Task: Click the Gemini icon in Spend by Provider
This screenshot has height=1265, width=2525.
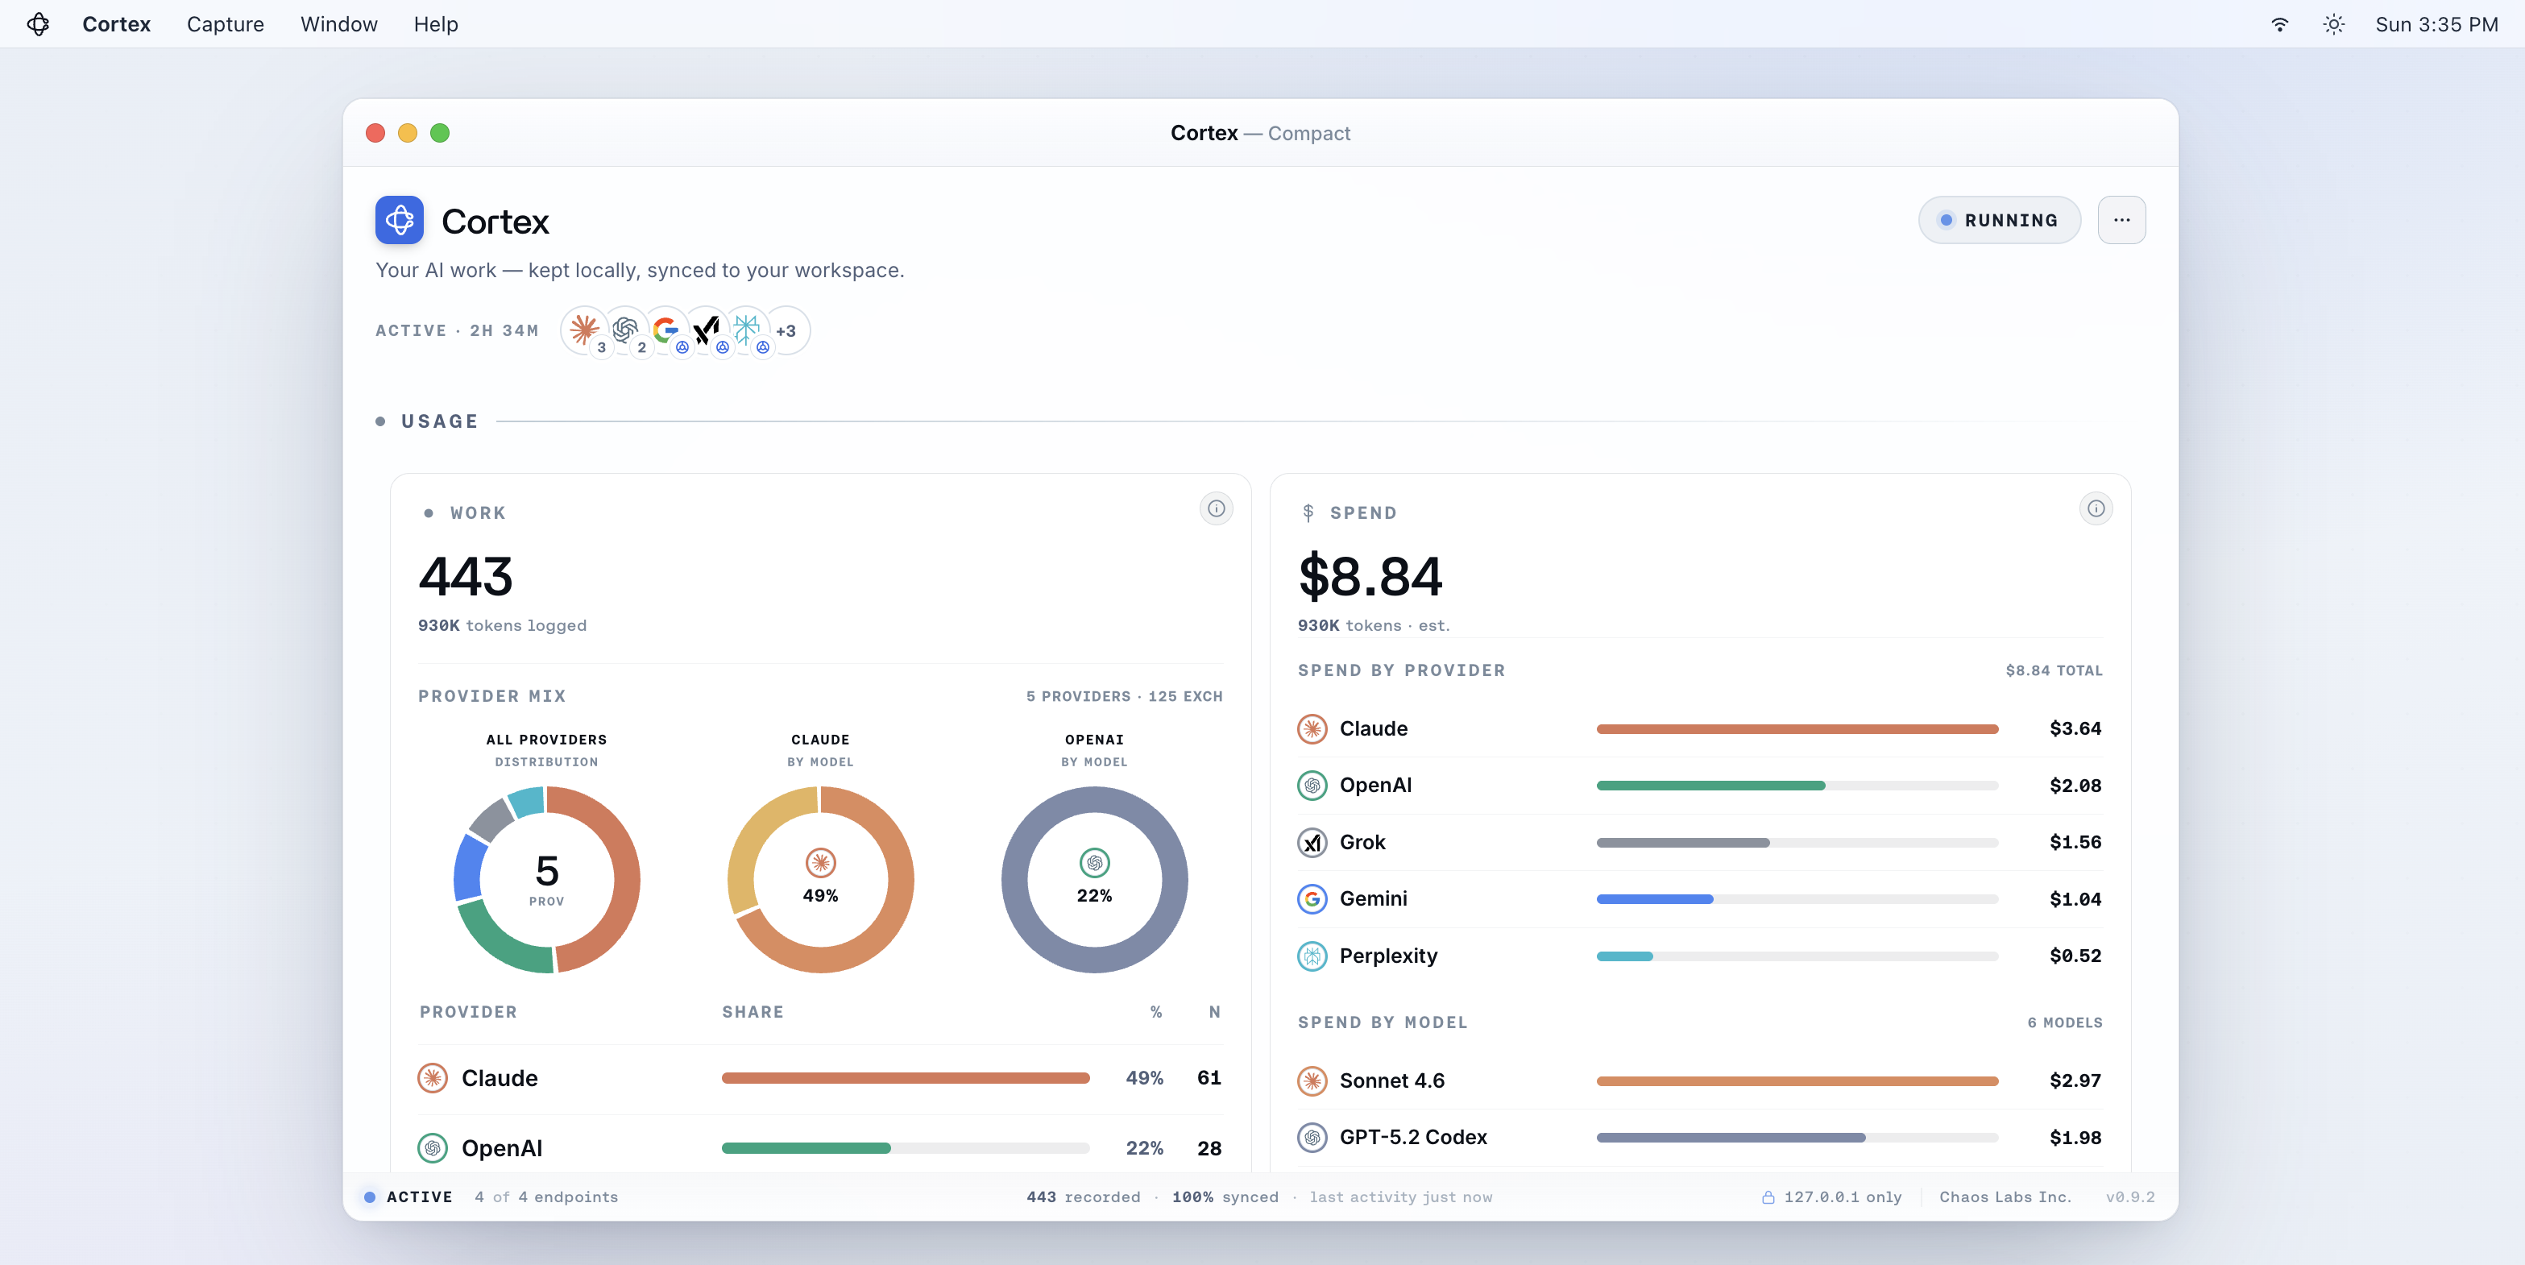Action: click(x=1312, y=899)
